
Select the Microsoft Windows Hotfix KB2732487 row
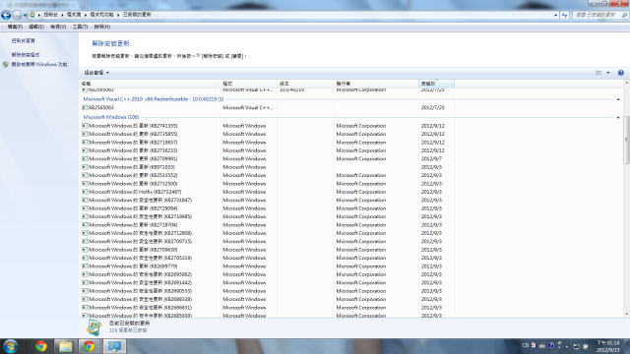pyautogui.click(x=267, y=192)
